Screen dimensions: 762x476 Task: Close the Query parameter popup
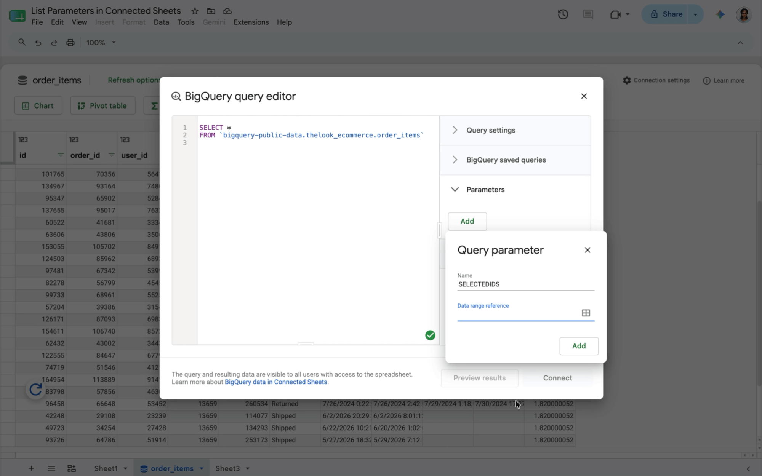coord(588,250)
